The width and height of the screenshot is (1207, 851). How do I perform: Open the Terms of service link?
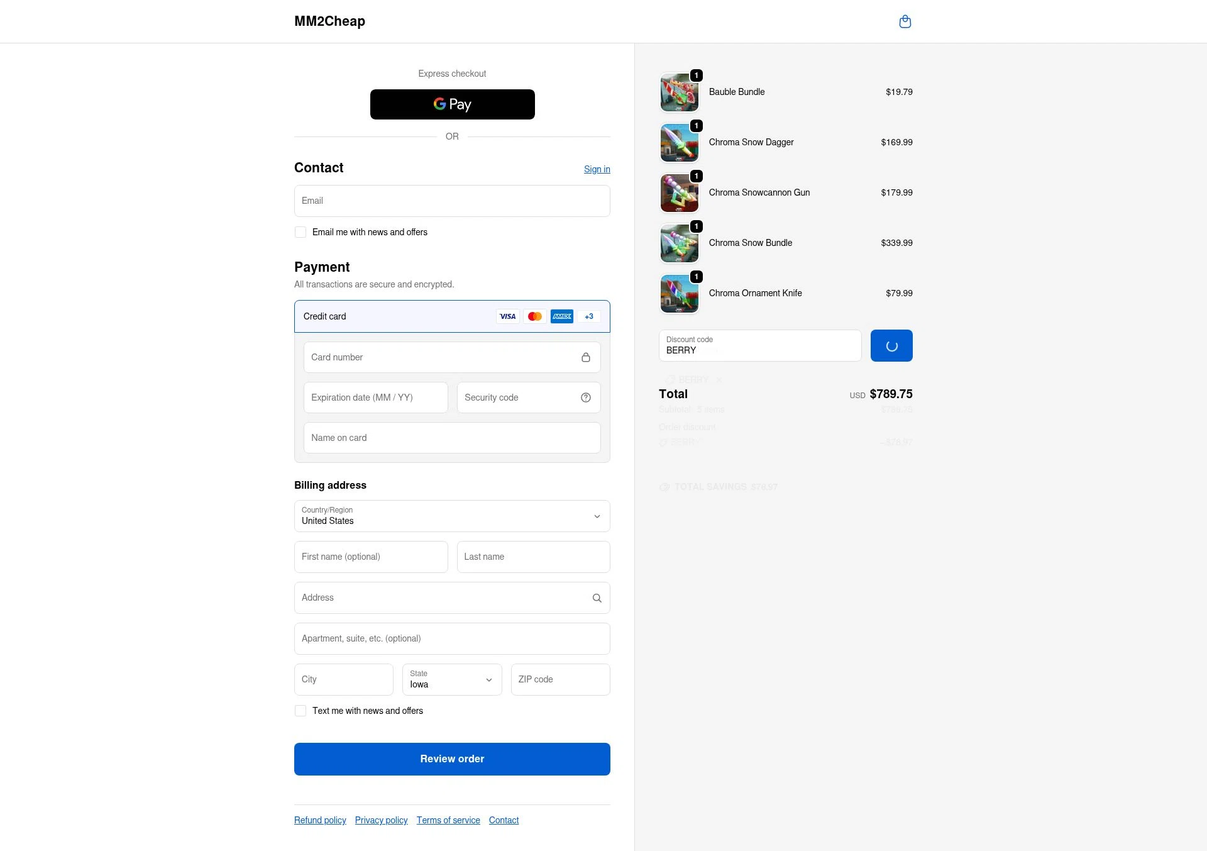[448, 820]
